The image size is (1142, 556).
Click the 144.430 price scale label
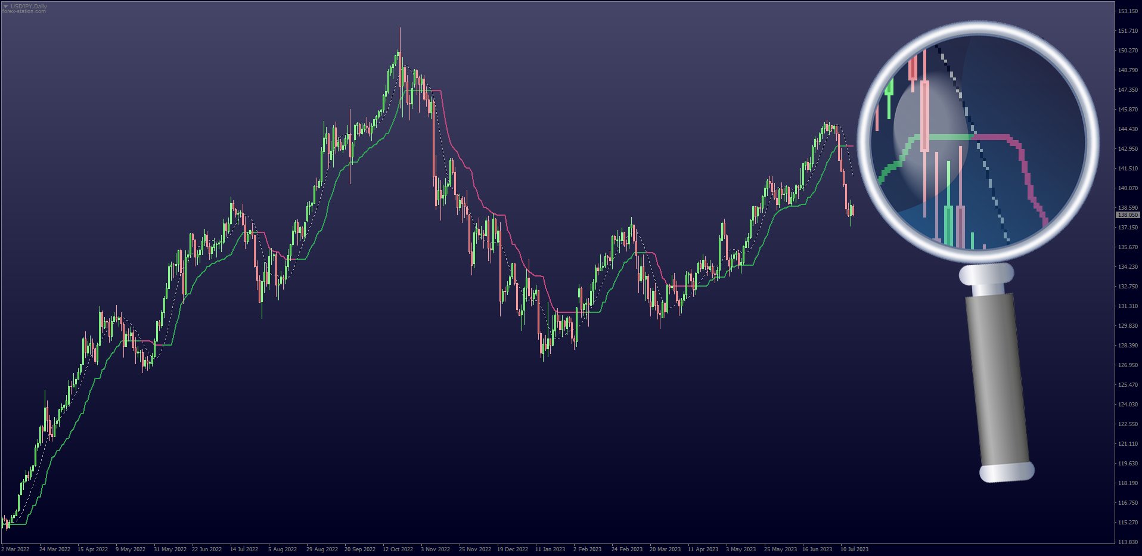(x=1128, y=129)
